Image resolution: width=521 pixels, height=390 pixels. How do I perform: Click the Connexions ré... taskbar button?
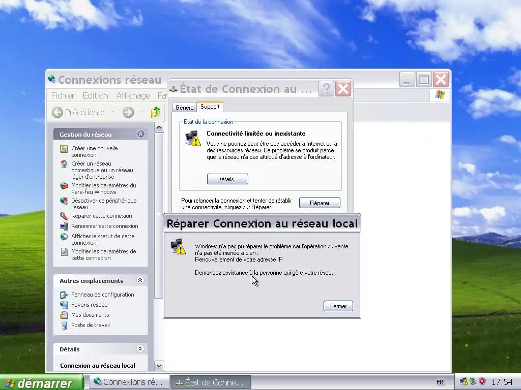pos(129,382)
